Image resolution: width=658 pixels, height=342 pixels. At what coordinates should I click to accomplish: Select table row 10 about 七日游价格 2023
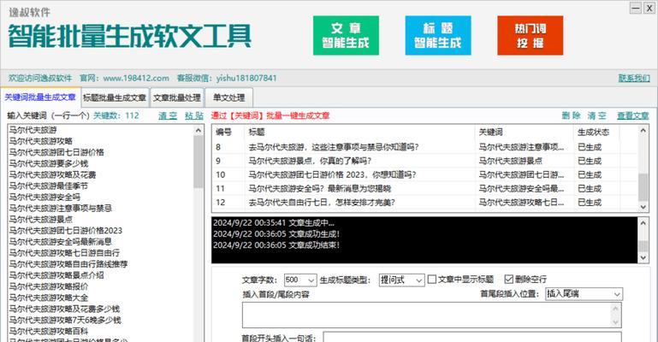point(425,174)
